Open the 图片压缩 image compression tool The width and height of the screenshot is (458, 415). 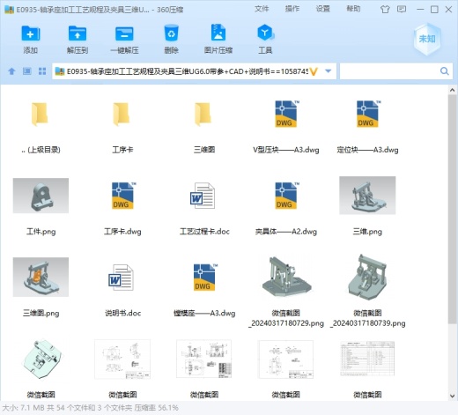[x=218, y=33]
